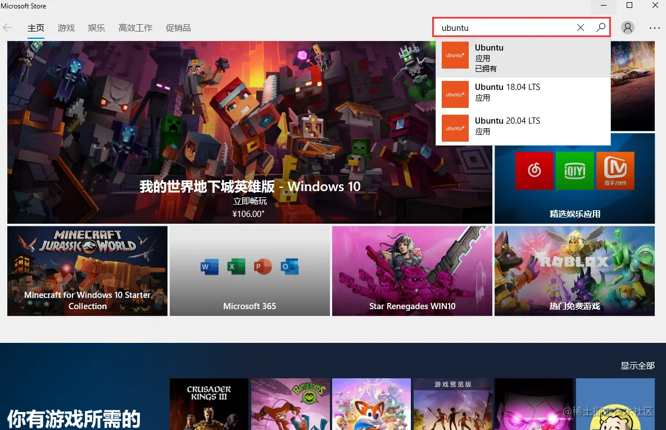Screen dimensions: 666x430
Task: Click 立即畅玩 on the Minecraft Dungeons banner
Action: pyautogui.click(x=250, y=201)
